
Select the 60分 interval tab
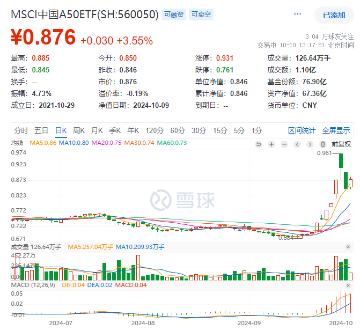(178, 130)
